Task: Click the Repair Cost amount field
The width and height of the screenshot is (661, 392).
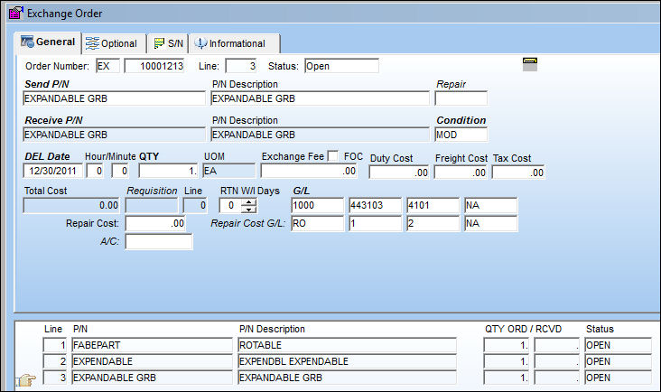Action: tap(155, 223)
